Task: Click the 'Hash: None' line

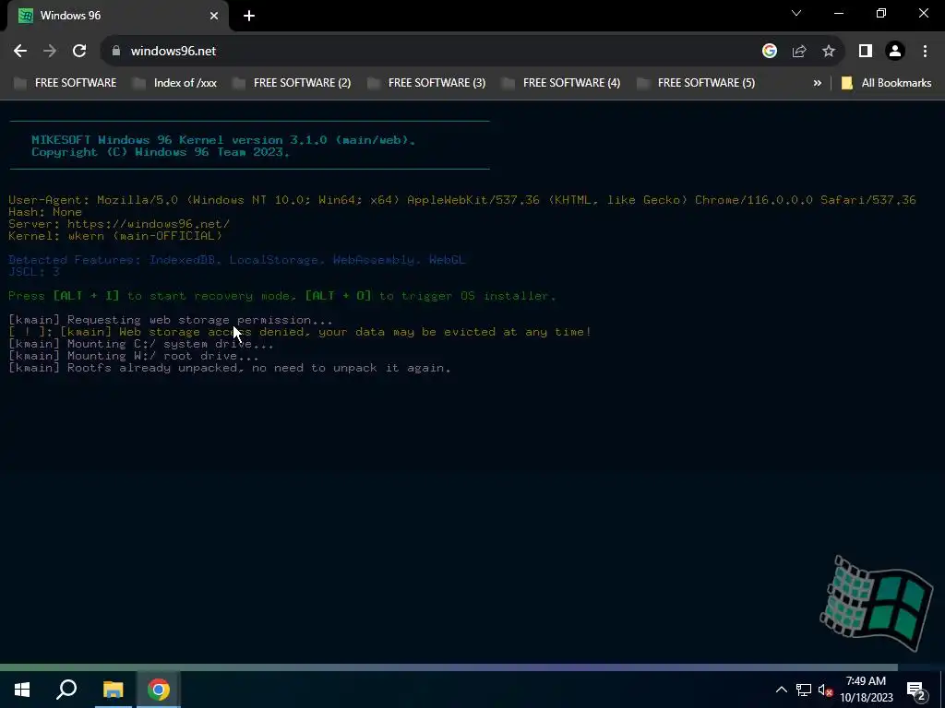Action: pyautogui.click(x=45, y=212)
